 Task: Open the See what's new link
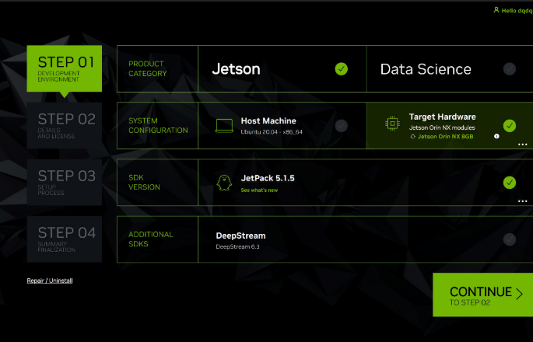click(x=259, y=190)
